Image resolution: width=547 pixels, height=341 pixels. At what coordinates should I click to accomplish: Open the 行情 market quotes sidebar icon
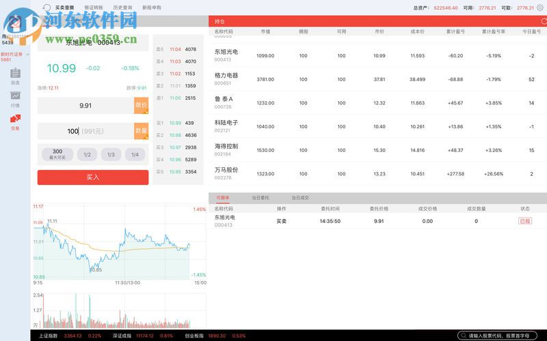point(15,99)
